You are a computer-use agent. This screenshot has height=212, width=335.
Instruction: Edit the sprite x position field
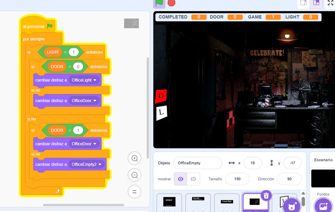(252, 163)
